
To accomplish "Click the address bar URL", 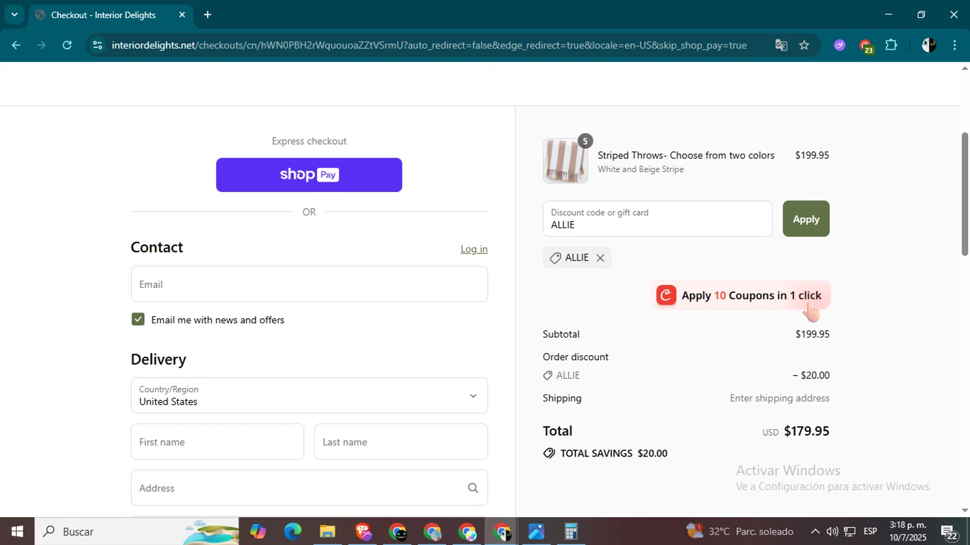I will coord(429,45).
